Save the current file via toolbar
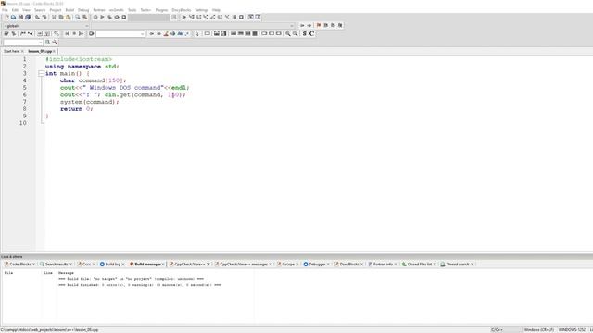The width and height of the screenshot is (593, 333). point(20,17)
